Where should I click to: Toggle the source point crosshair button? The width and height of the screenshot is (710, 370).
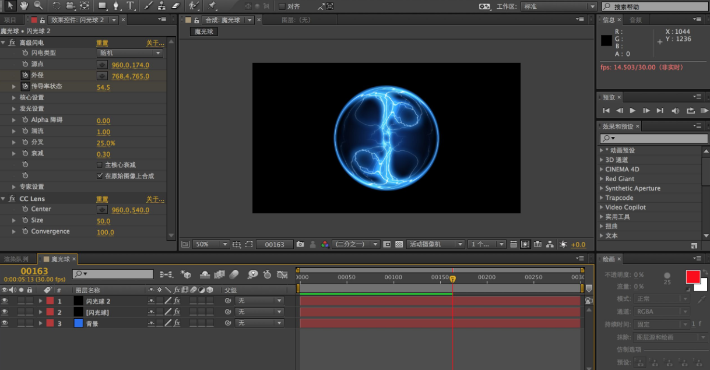click(x=102, y=65)
